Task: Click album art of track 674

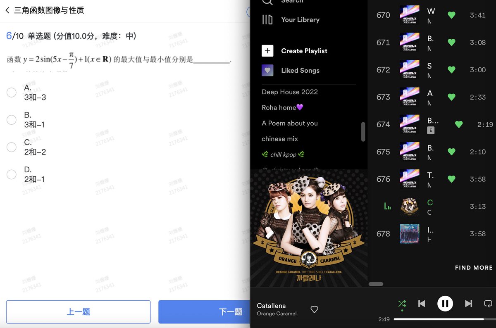Action: 410,124
